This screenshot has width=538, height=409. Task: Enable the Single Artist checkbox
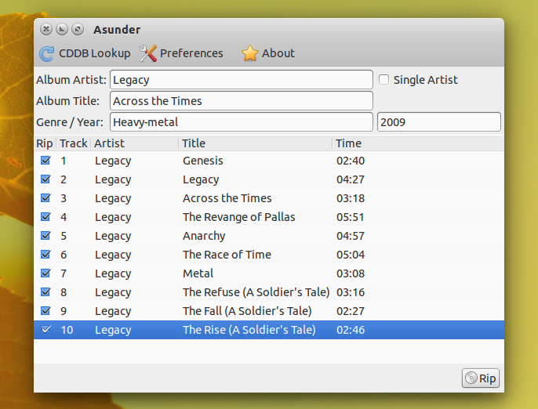[384, 80]
